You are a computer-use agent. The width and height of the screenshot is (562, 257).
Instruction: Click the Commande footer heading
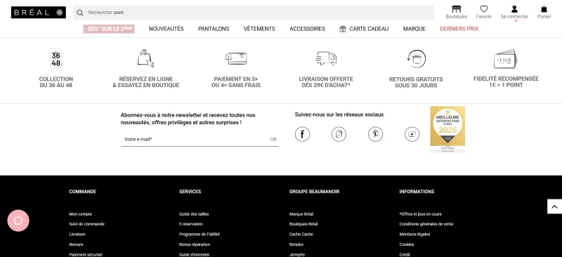tap(82, 192)
